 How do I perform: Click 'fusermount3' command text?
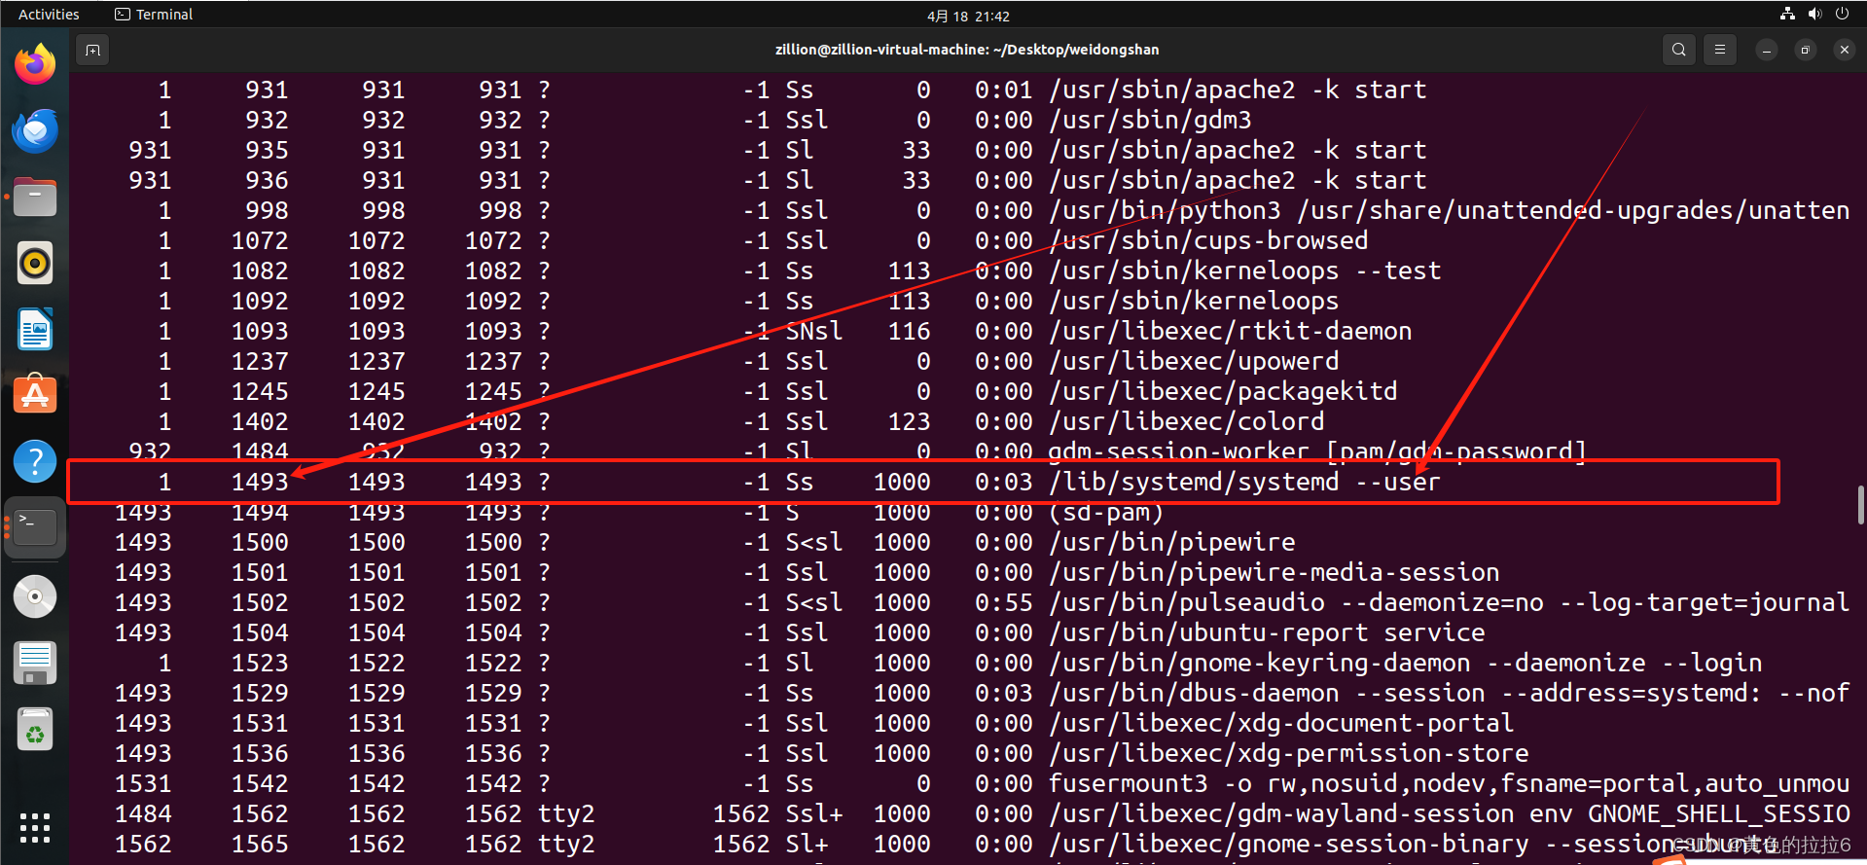click(1129, 783)
